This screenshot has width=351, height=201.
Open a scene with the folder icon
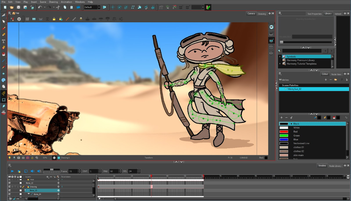12,7
